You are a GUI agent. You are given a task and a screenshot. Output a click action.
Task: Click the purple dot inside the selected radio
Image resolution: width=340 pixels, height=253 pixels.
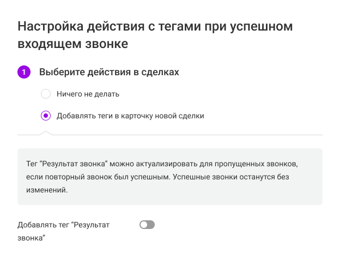coord(46,116)
